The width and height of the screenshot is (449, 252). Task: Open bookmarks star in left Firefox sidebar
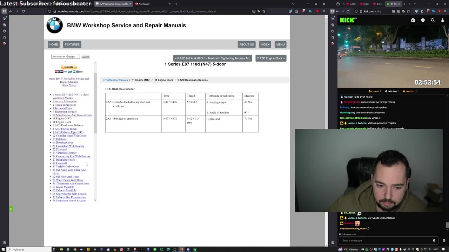click(4, 37)
